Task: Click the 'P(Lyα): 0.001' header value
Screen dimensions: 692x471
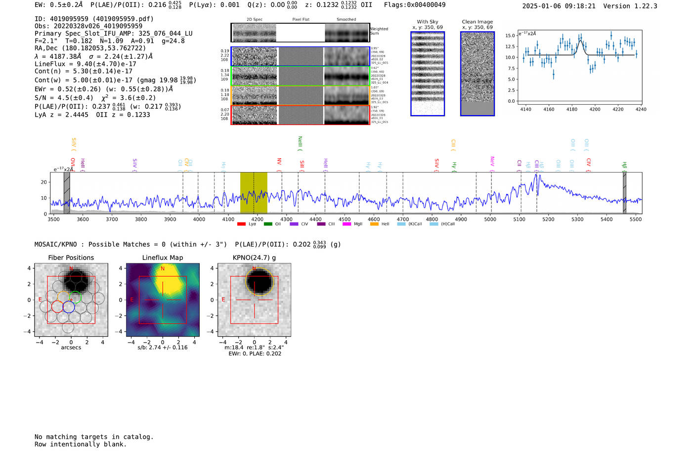Action: 215,5
